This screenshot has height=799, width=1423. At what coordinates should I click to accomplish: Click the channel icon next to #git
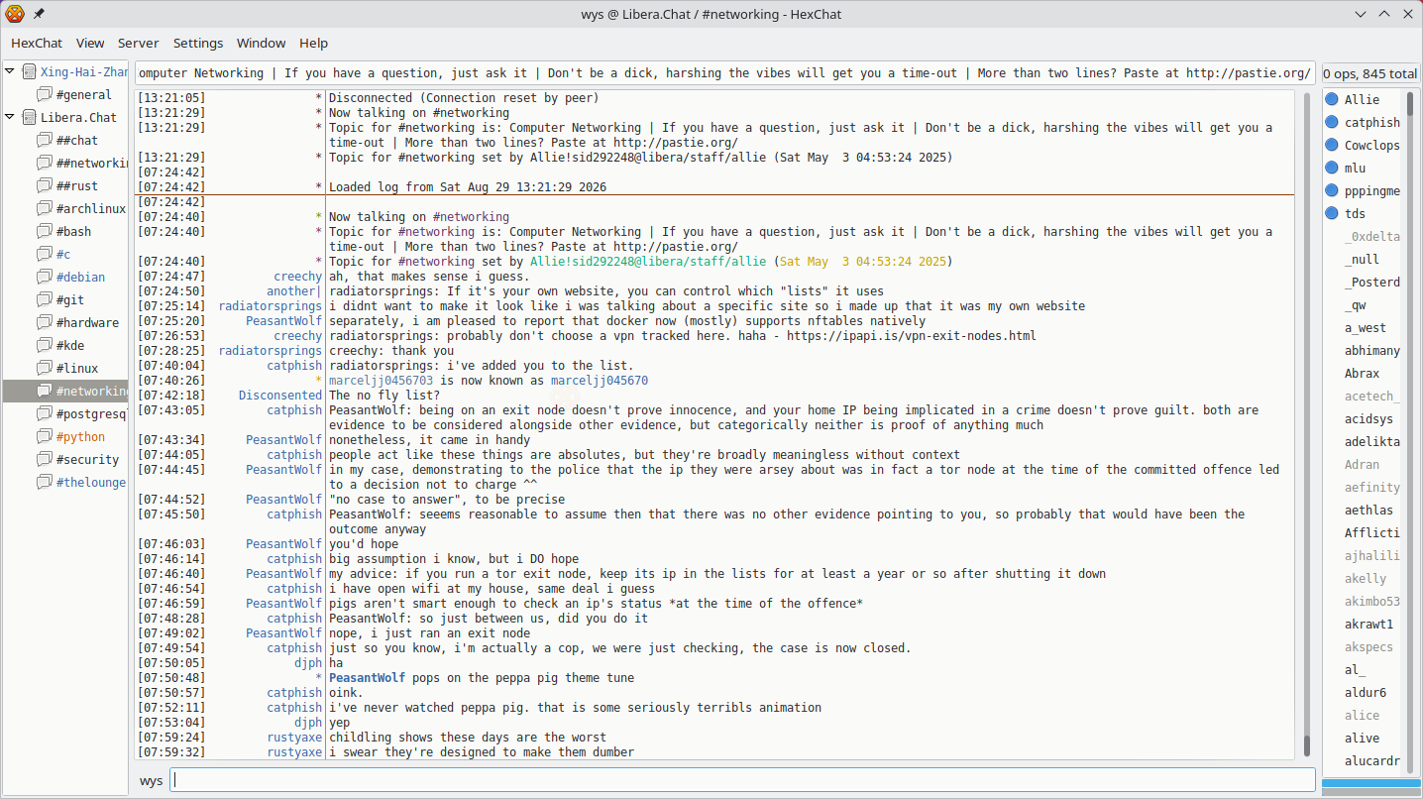coord(44,299)
